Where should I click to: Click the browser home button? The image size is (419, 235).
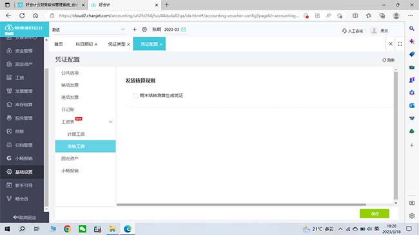[35, 15]
